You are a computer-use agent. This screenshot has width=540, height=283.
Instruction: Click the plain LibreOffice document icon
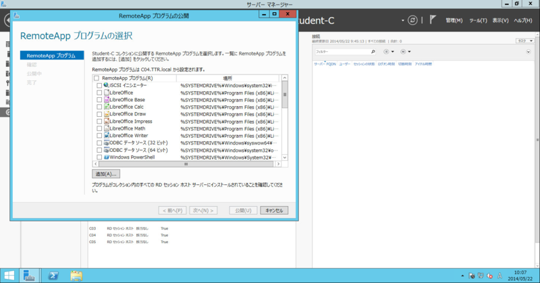107,93
